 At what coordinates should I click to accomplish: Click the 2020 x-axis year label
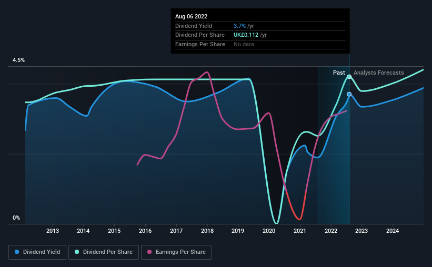269,231
